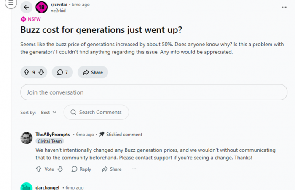Open the r/civitai community avatar
Image resolution: width=295 pixels, height=190 pixels.
click(41, 7)
